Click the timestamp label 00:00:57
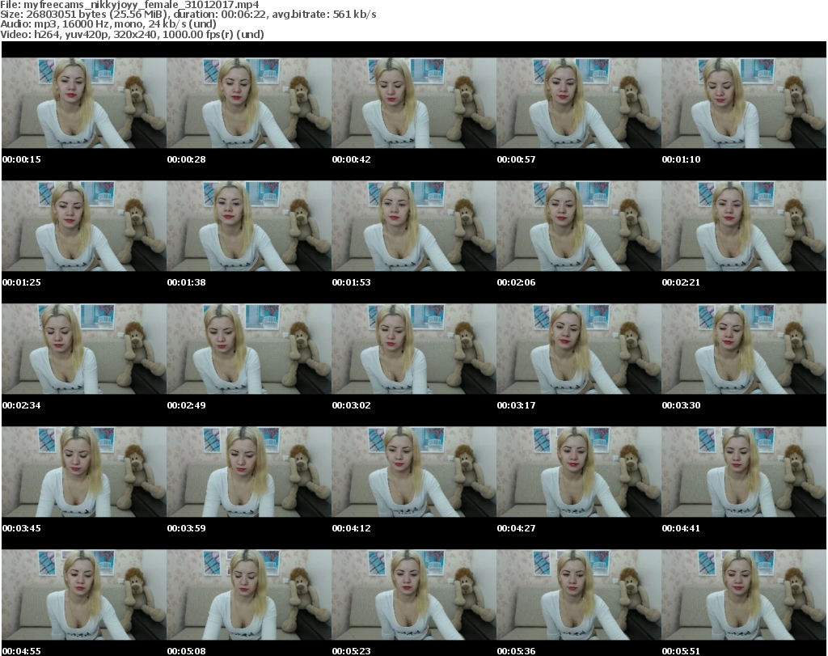The height and width of the screenshot is (656, 828). pyautogui.click(x=516, y=159)
